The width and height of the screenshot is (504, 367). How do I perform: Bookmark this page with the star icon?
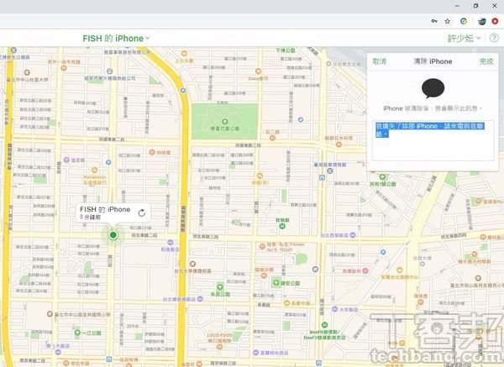(x=448, y=21)
